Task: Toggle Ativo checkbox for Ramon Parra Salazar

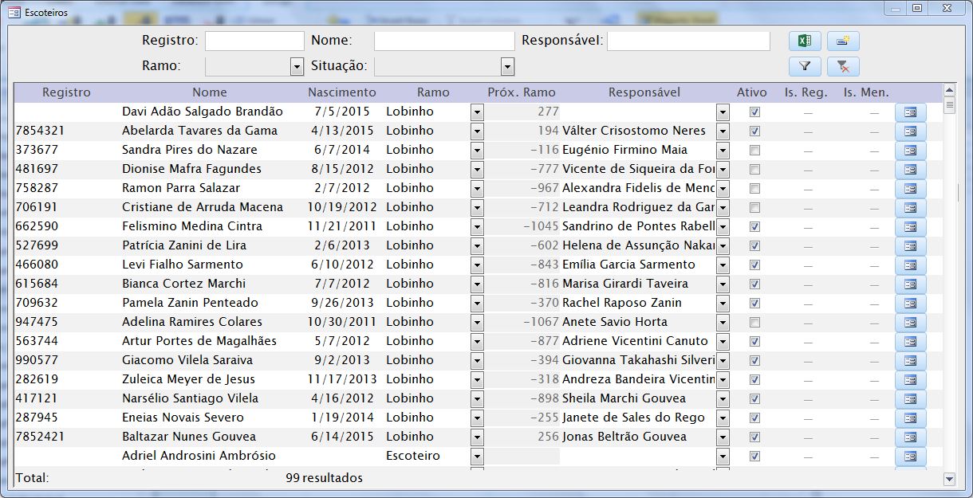Action: [754, 189]
